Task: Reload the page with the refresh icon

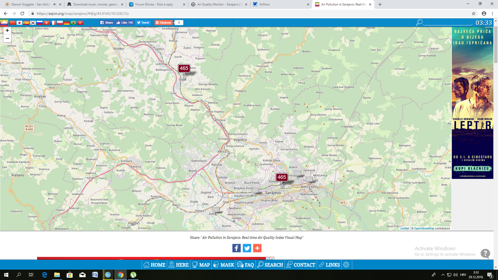Action: pyautogui.click(x=23, y=13)
